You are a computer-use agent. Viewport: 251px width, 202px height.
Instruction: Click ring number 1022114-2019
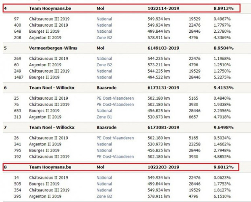pos(163,8)
